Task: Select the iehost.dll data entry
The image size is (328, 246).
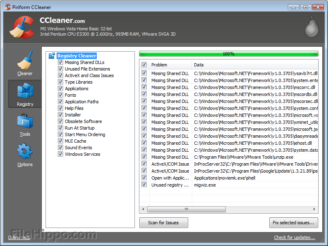Action: (x=253, y=143)
